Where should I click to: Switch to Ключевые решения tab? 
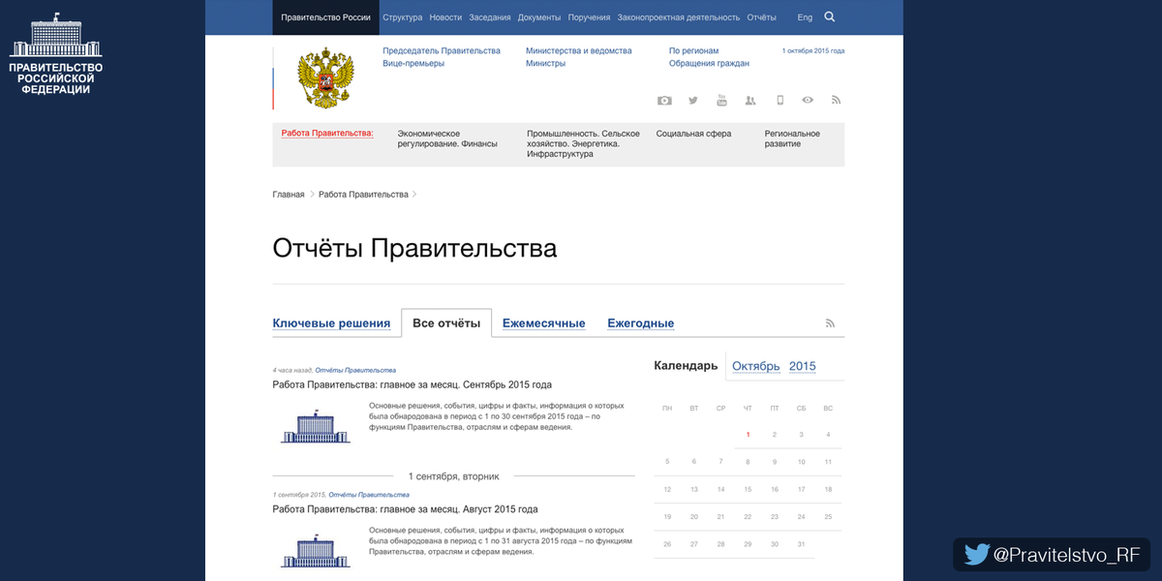(331, 323)
